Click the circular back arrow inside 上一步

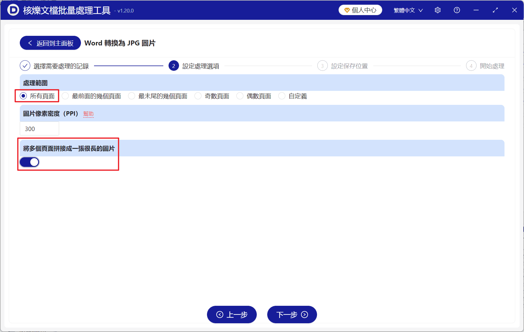(x=220, y=315)
